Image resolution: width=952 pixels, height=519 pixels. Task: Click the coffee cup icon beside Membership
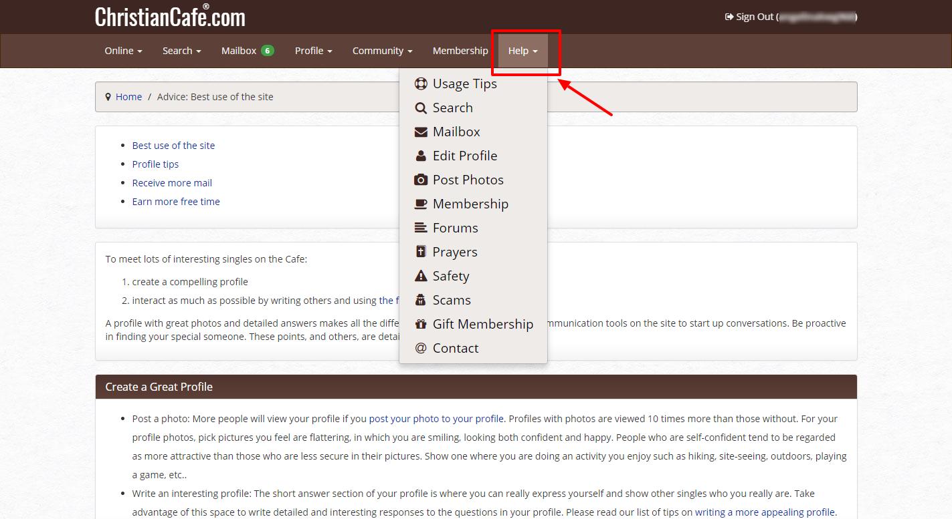coord(421,204)
